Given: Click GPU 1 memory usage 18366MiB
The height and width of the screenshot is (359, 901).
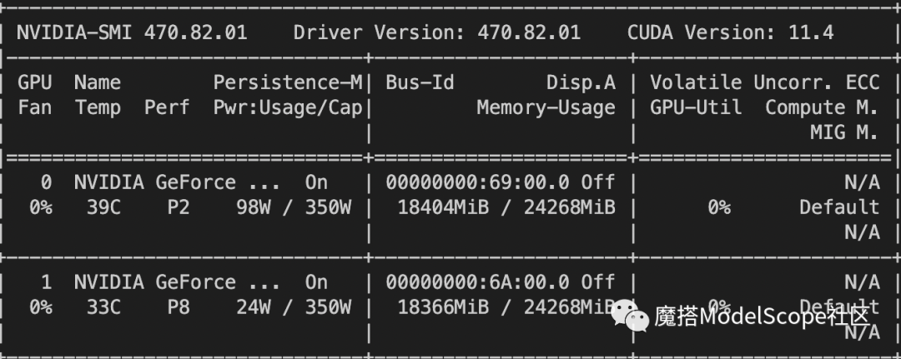Looking at the screenshot, I should pos(443,307).
